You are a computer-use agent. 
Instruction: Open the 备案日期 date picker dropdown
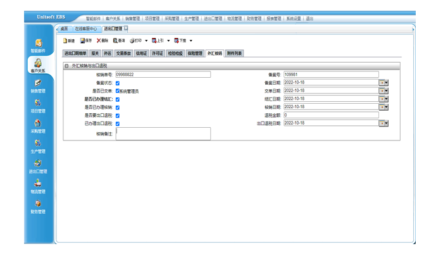(384, 83)
